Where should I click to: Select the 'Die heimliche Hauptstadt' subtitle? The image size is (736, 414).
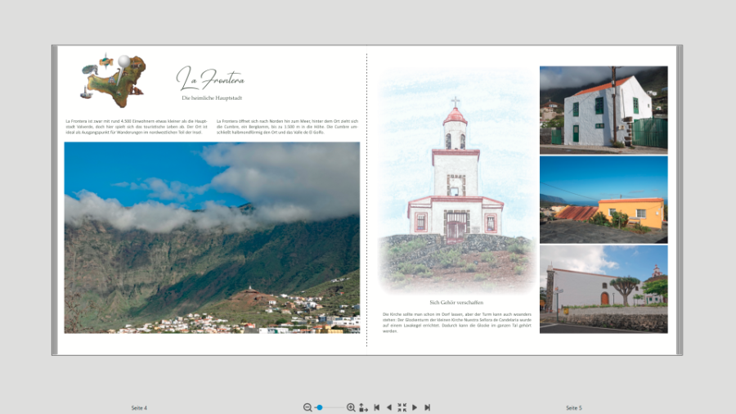212,98
